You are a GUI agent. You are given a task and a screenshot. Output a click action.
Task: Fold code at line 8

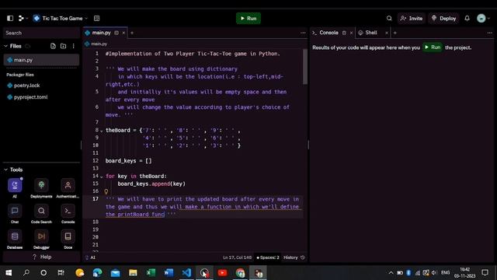click(102, 131)
